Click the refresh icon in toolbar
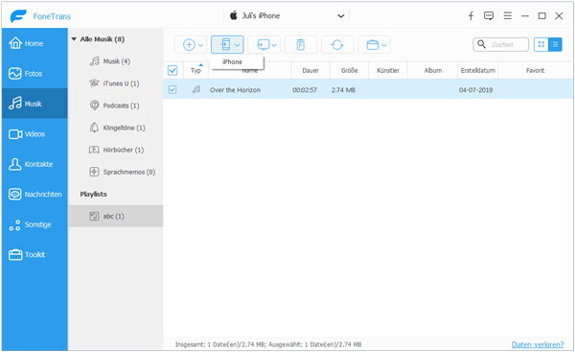 [x=337, y=45]
